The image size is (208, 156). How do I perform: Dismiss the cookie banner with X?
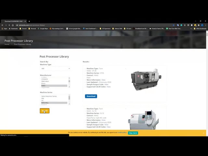coord(204,133)
